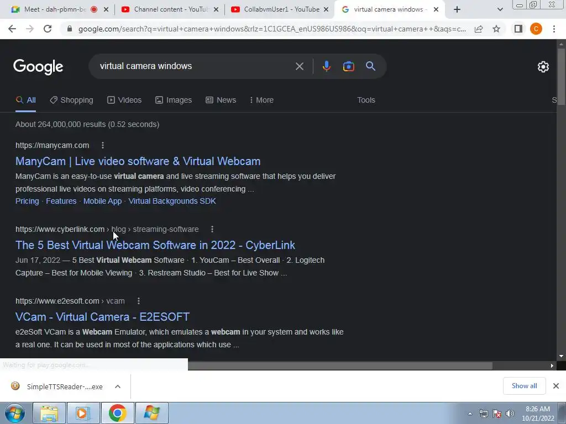Viewport: 566px width, 424px height.
Task: Click the page scroll-down arrow
Action: click(561, 356)
